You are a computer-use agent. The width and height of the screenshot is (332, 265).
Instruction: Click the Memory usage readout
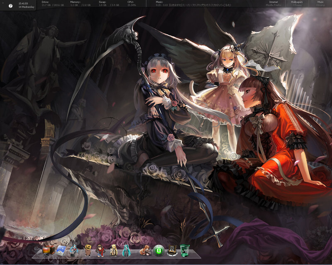pos(81,3)
